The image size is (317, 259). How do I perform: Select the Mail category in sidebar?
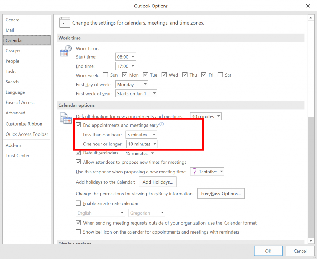(x=10, y=30)
